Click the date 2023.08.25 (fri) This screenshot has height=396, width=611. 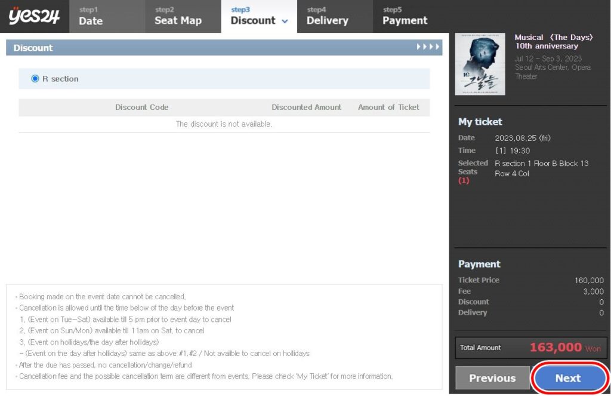coord(523,138)
